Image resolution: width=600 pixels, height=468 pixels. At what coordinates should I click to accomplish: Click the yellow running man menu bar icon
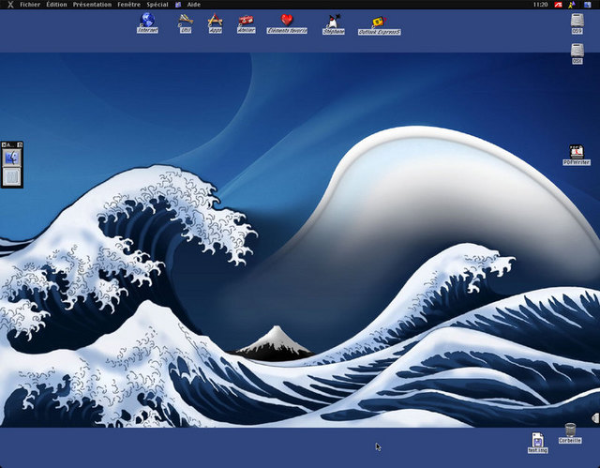pos(572,5)
